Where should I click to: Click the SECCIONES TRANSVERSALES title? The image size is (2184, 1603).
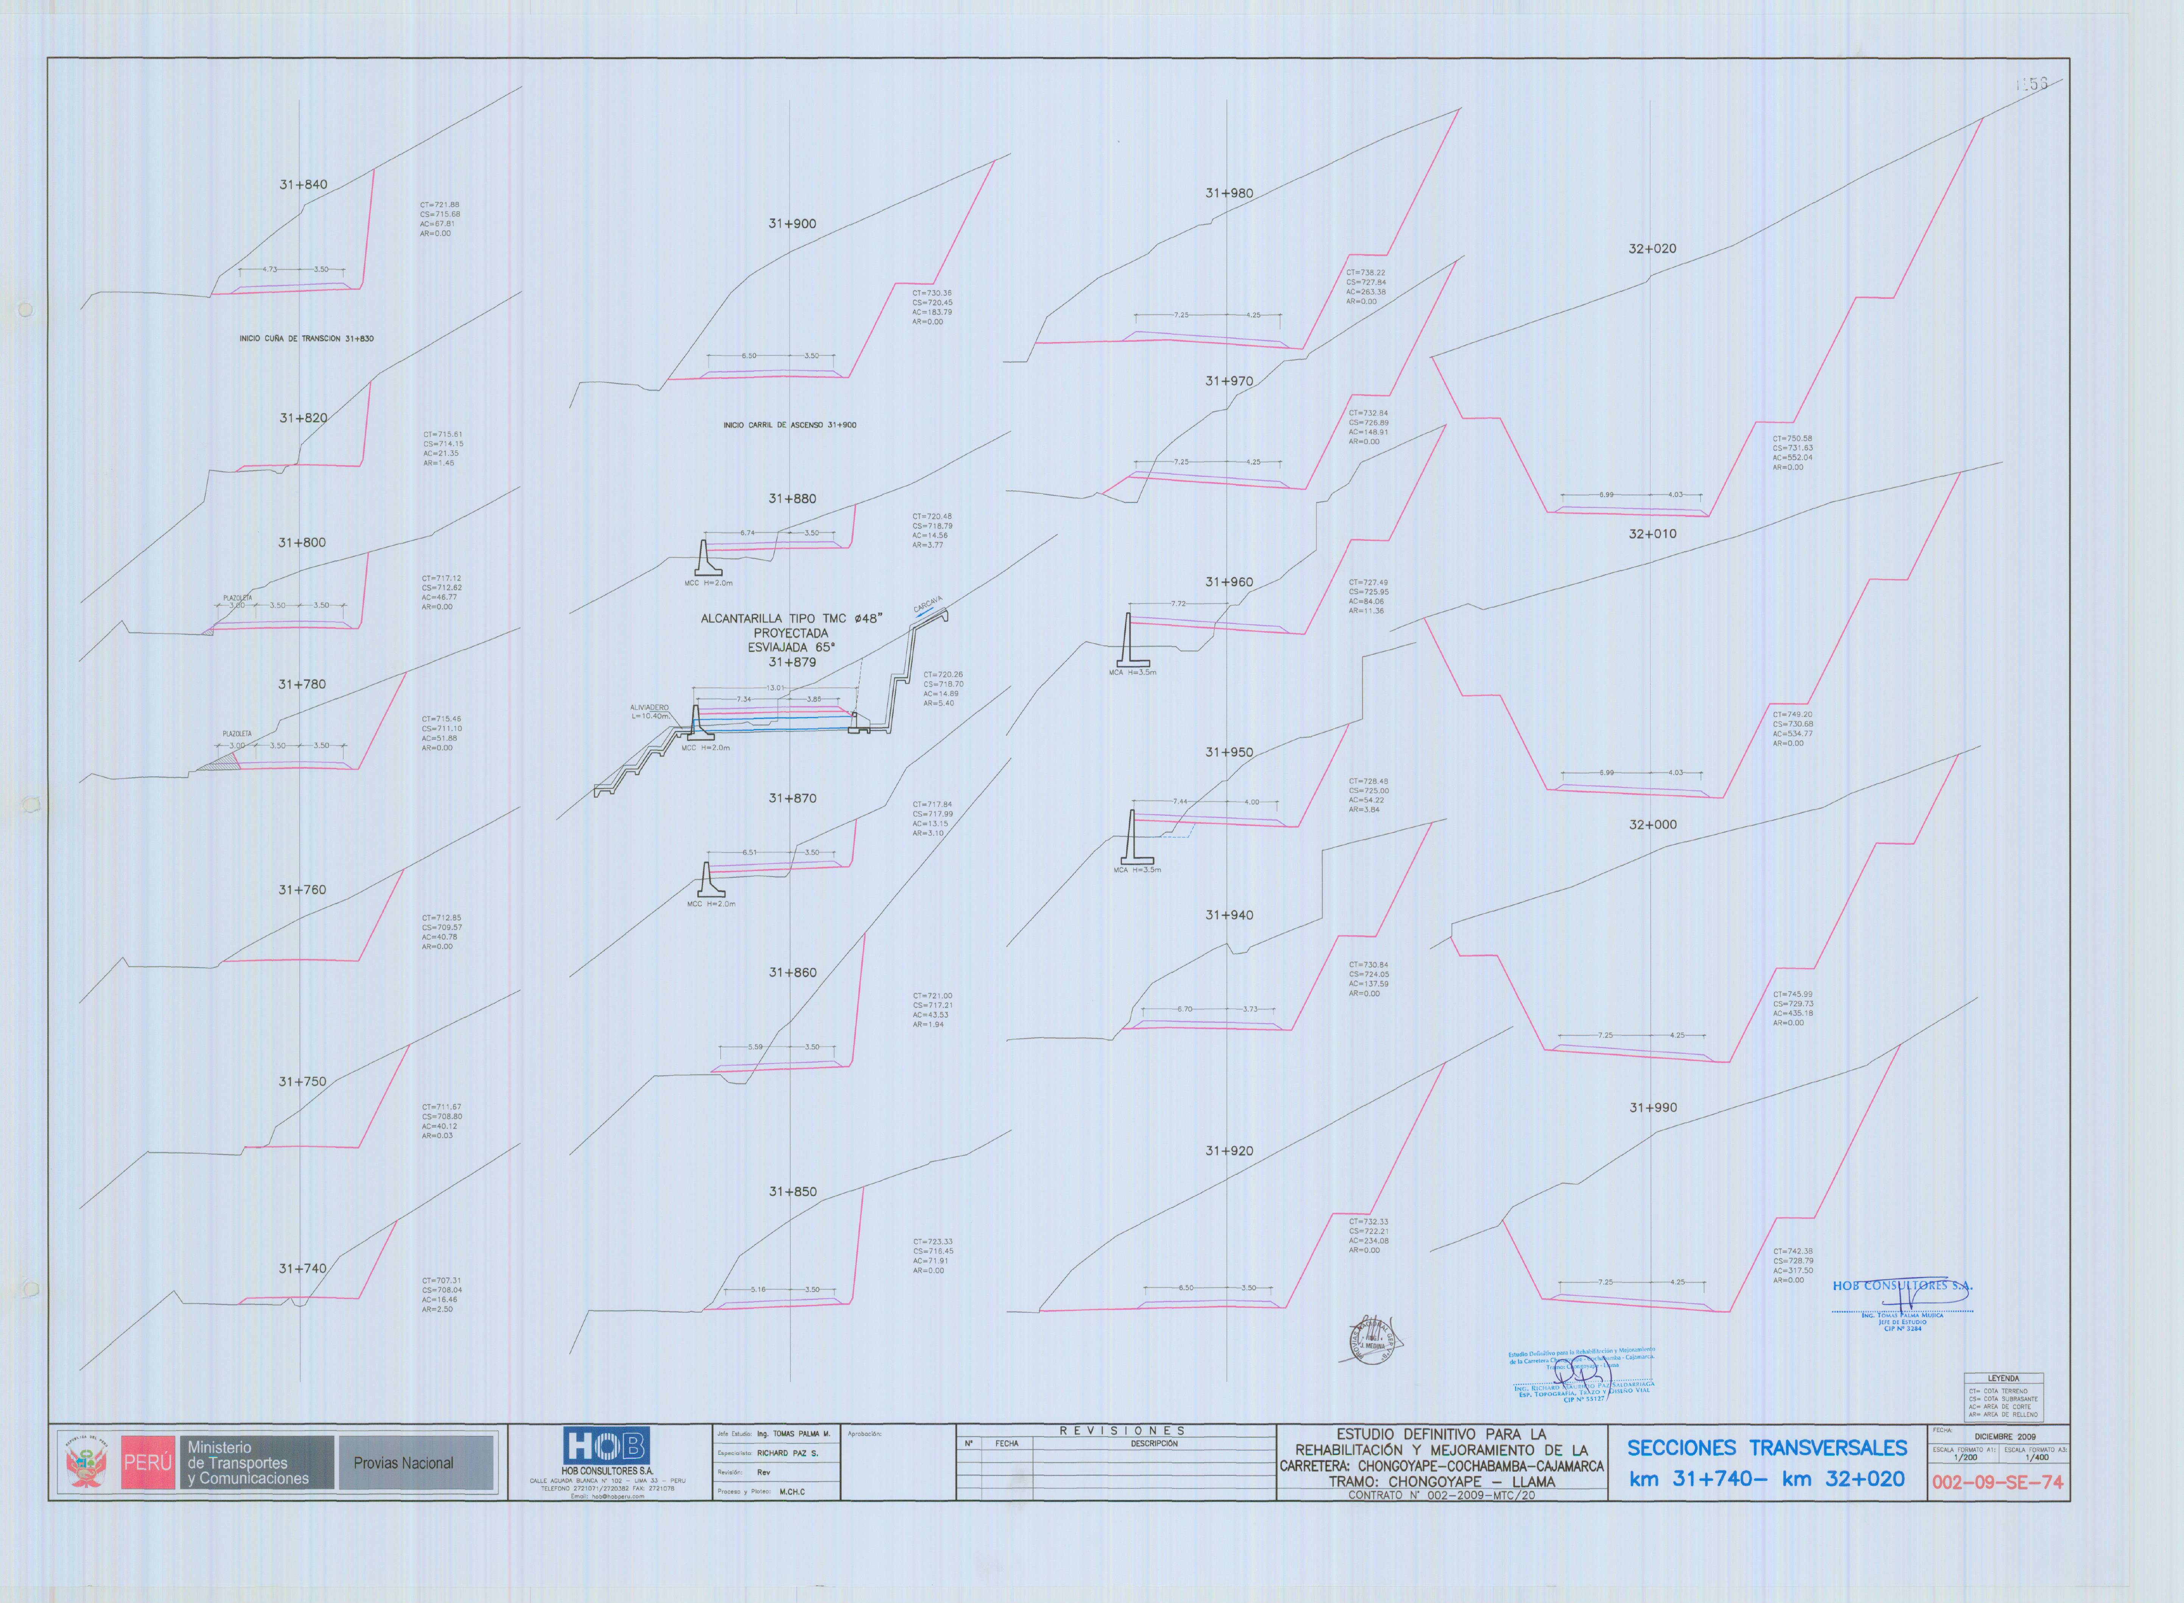pyautogui.click(x=1767, y=1448)
